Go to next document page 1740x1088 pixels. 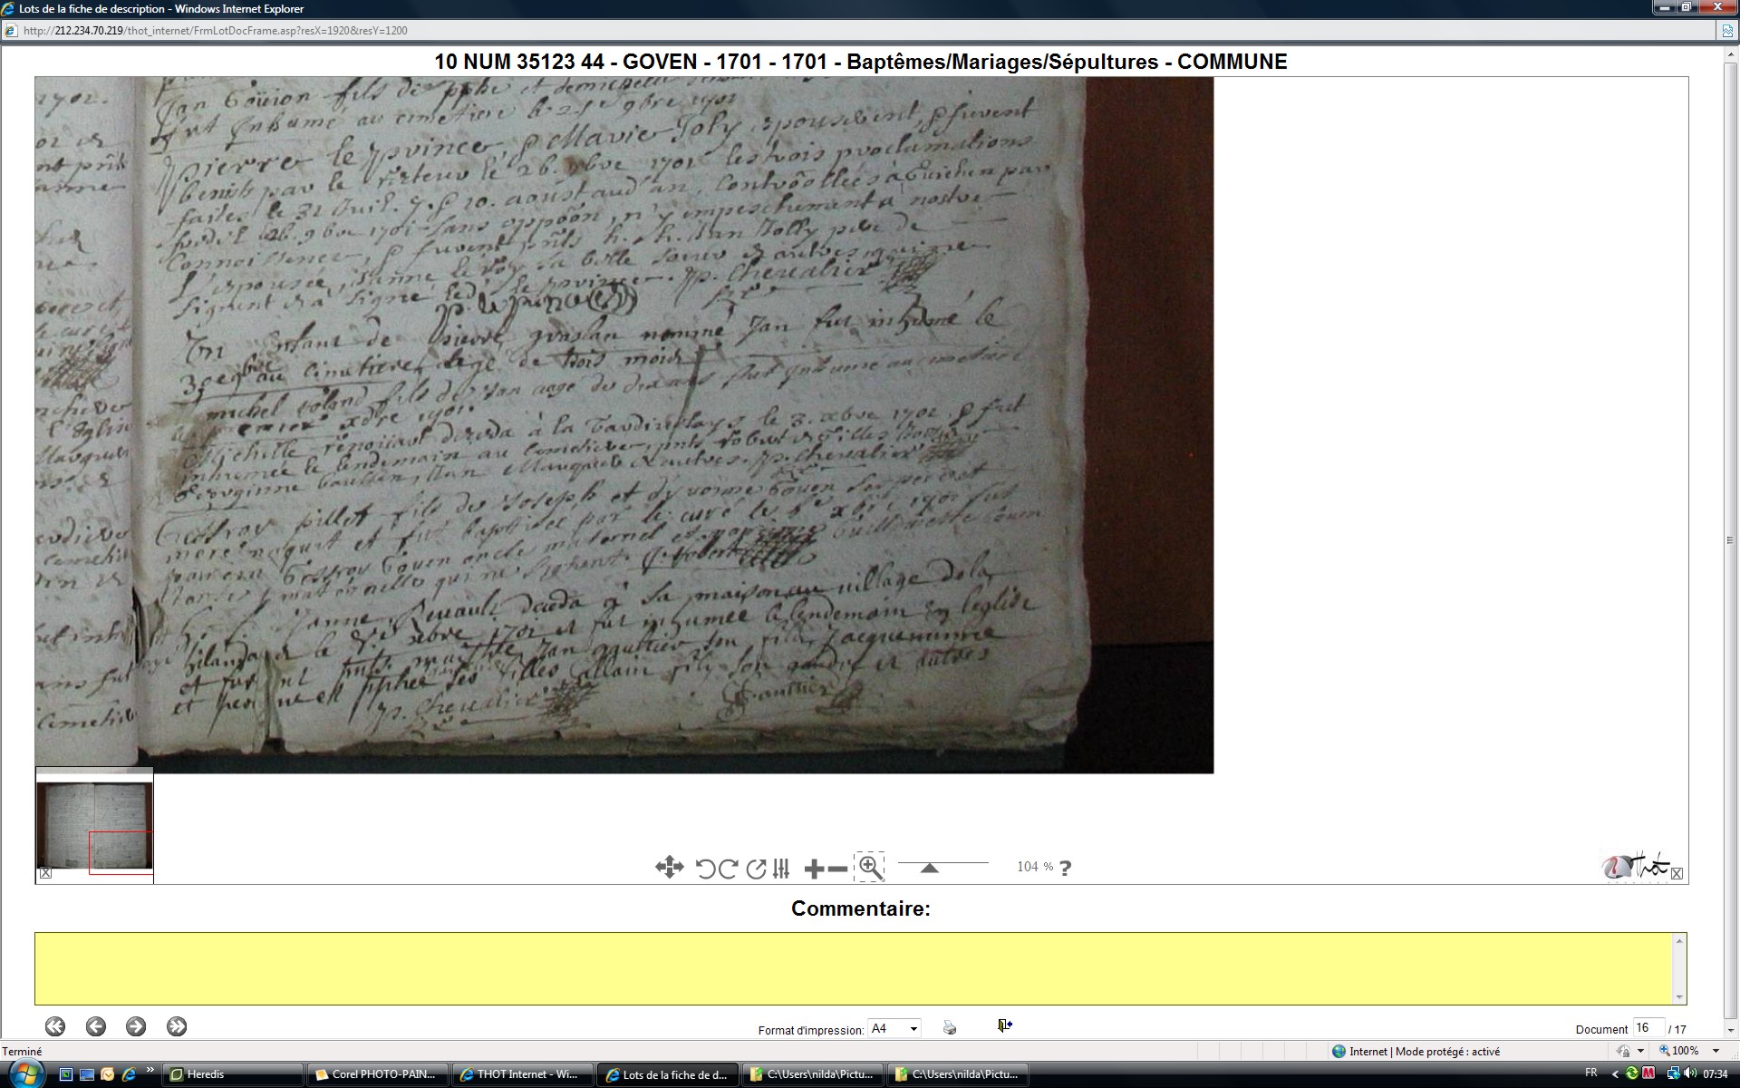click(x=136, y=1026)
